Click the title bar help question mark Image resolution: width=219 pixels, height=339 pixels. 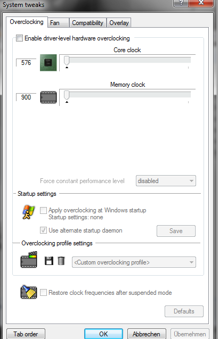coord(181,3)
